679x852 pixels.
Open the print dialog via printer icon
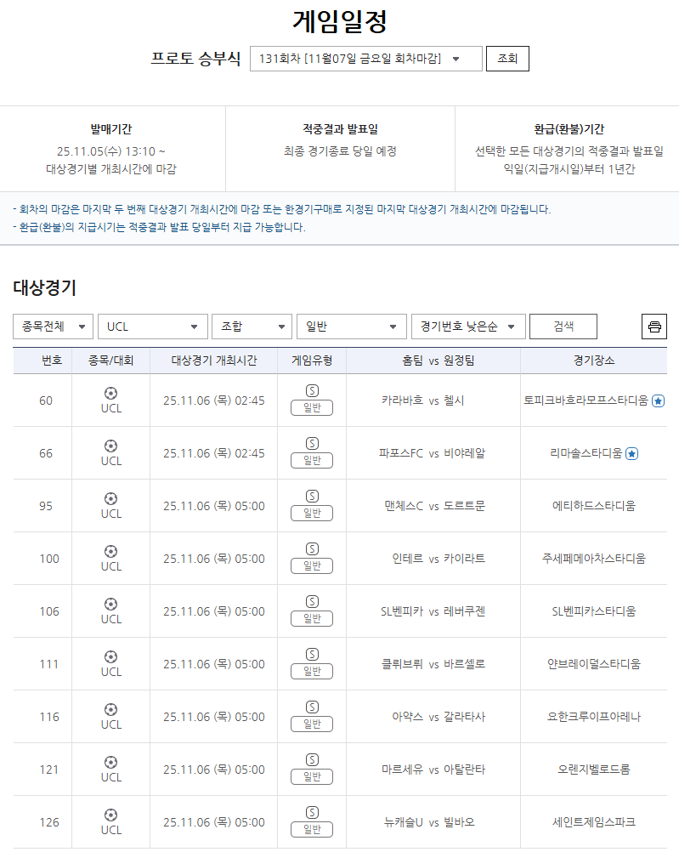pyautogui.click(x=654, y=326)
